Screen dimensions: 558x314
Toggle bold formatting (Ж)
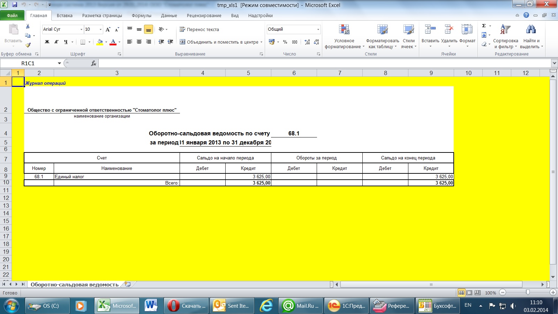(47, 42)
